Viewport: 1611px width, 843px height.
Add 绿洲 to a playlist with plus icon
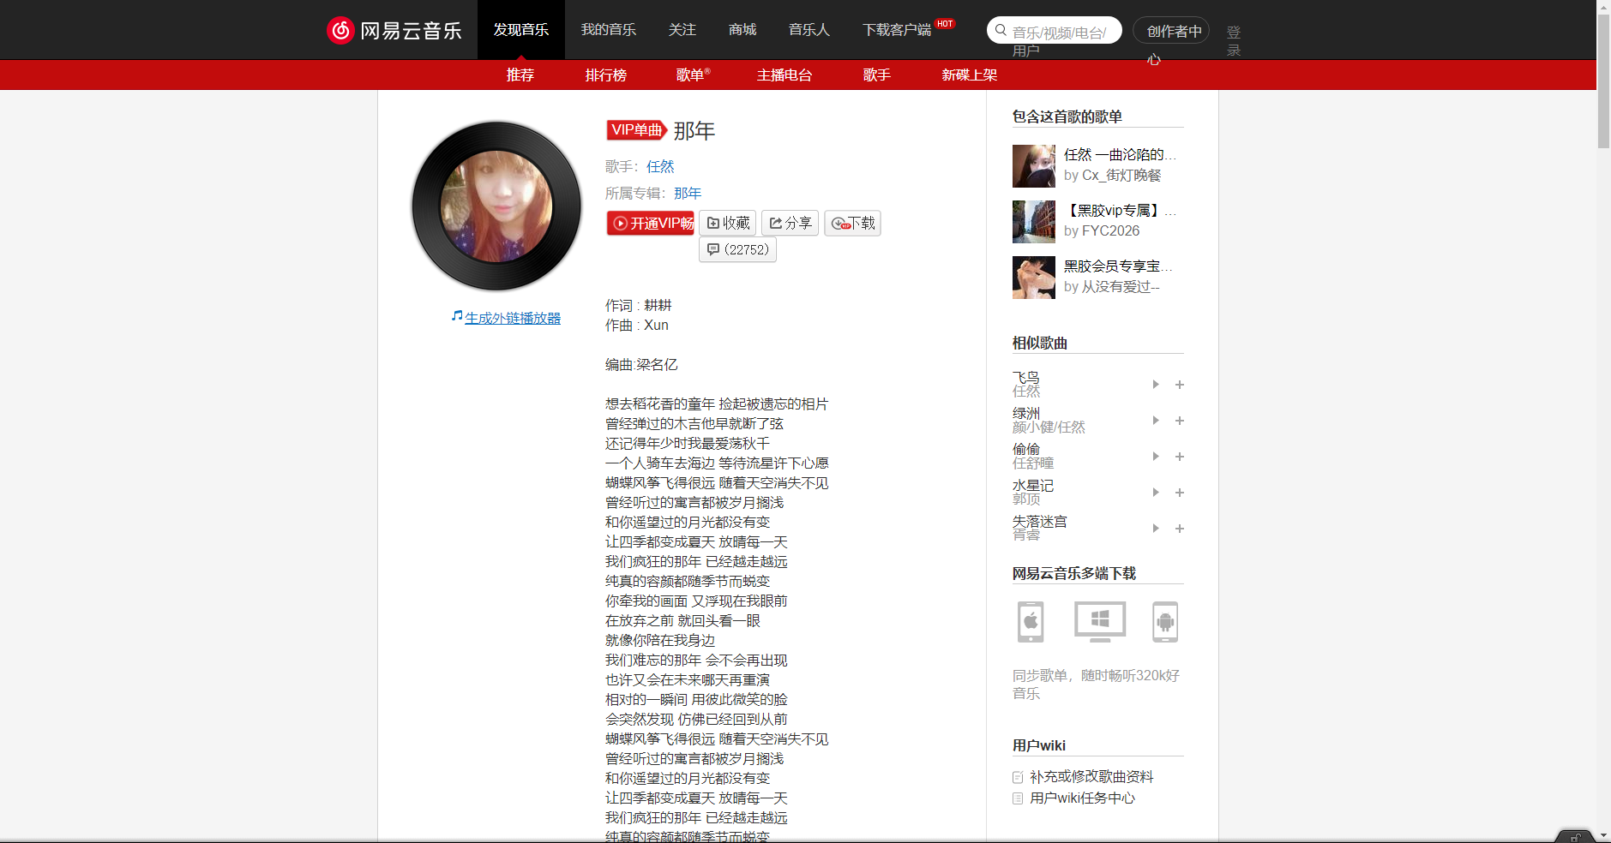[x=1180, y=420]
